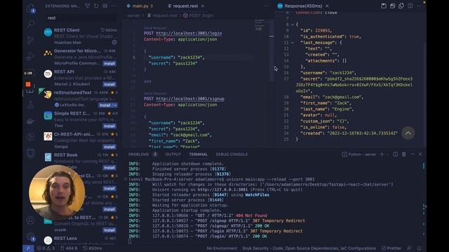Save full response icon in response toolbar
The width and height of the screenshot is (449, 252).
pos(384,6)
